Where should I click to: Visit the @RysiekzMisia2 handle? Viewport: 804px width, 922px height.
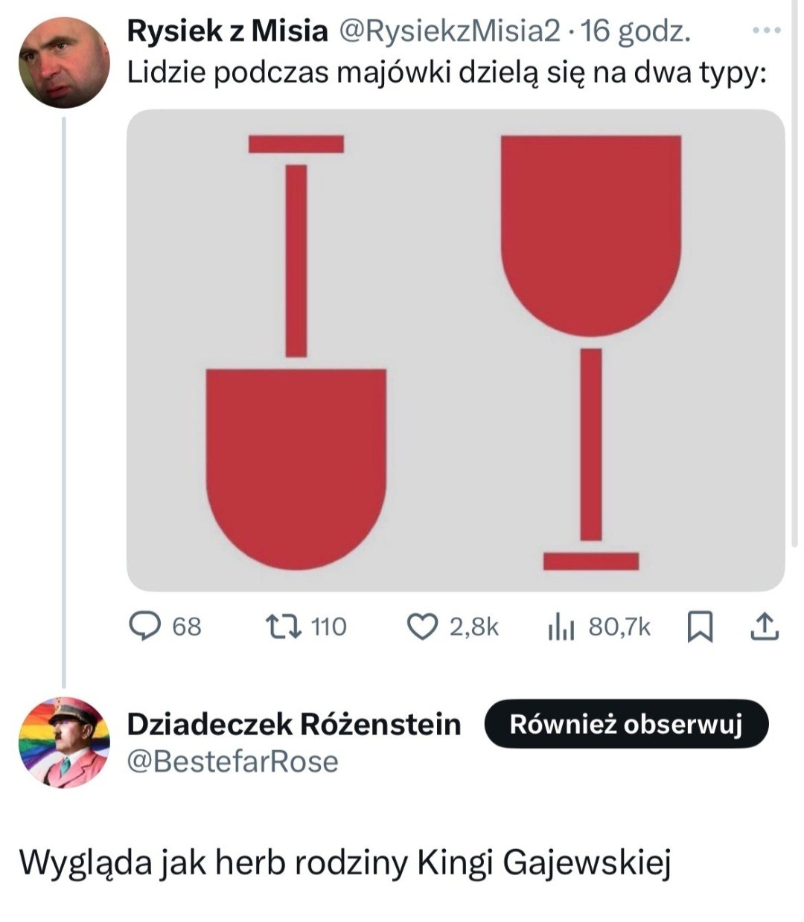pyautogui.click(x=450, y=31)
